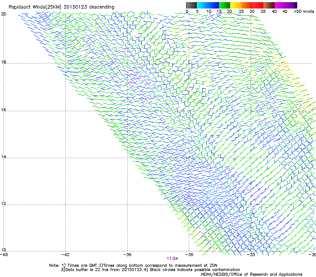Select the yellow 20-25 knots legend segment
The height and width of the screenshot is (277, 316).
click(236, 5)
